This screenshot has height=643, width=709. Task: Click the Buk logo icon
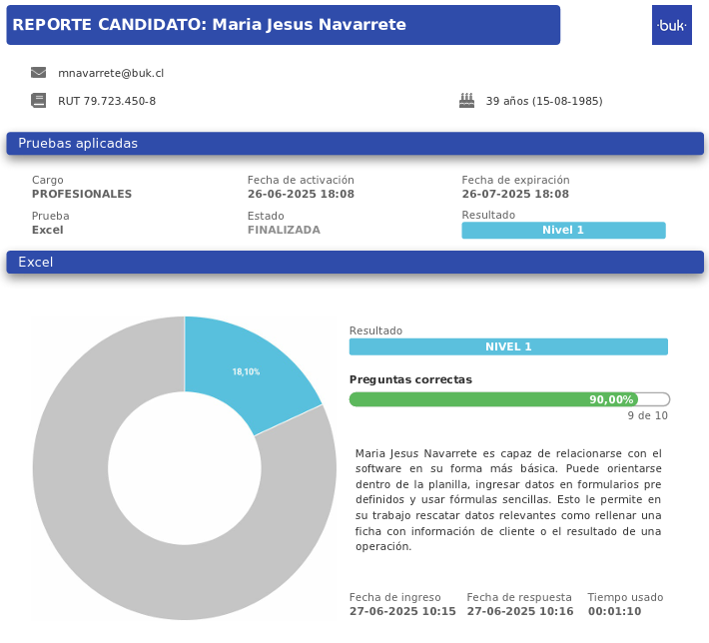coord(671,25)
